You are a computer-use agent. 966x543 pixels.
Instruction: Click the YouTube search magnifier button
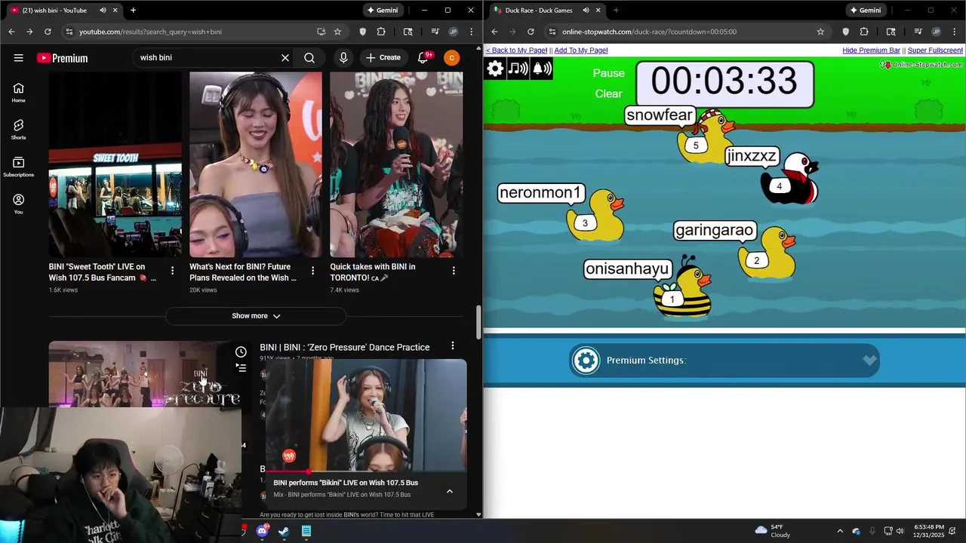tap(309, 57)
